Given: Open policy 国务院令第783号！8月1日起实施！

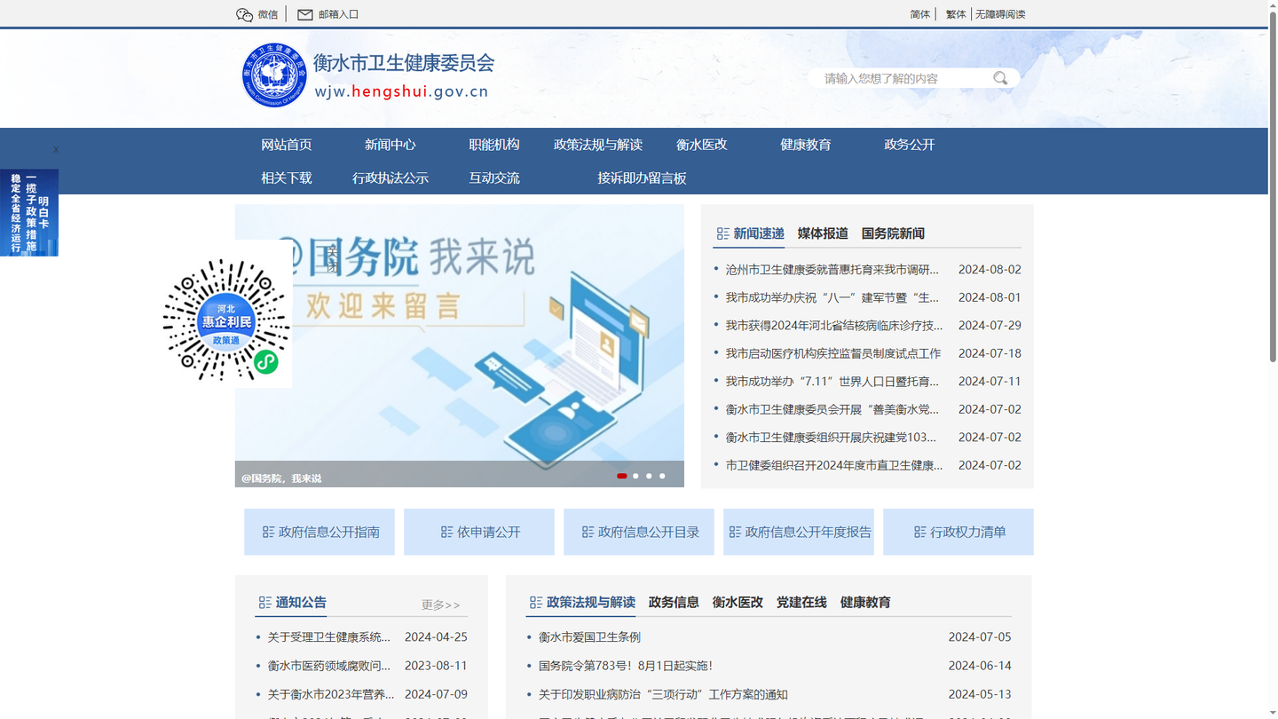Looking at the screenshot, I should click(626, 665).
